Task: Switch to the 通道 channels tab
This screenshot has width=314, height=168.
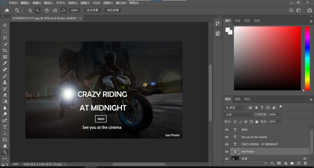Action: [238, 99]
